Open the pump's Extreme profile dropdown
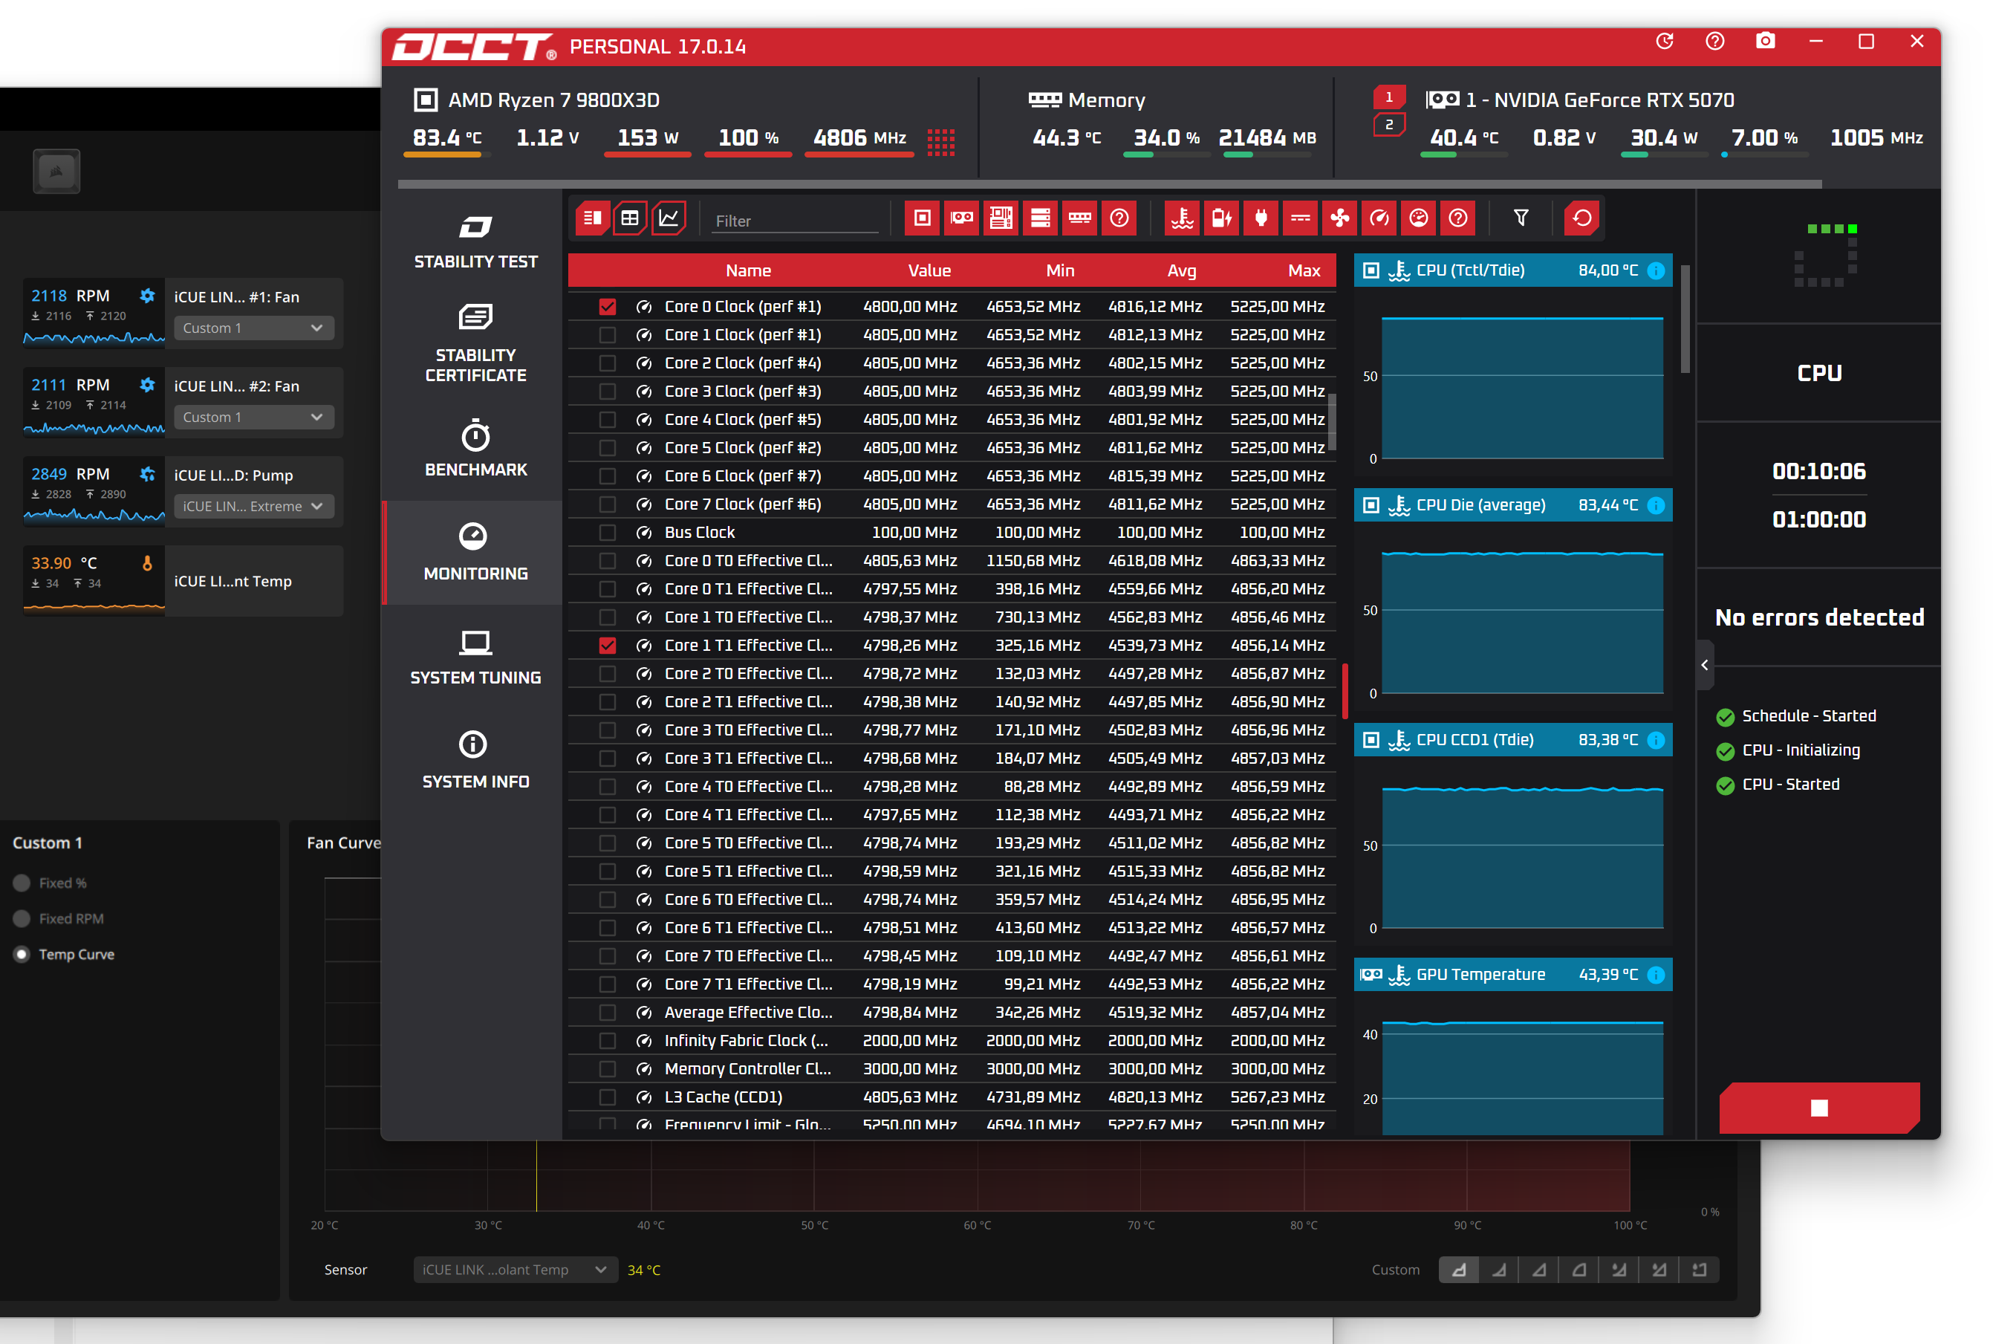1993x1344 pixels. coord(253,507)
